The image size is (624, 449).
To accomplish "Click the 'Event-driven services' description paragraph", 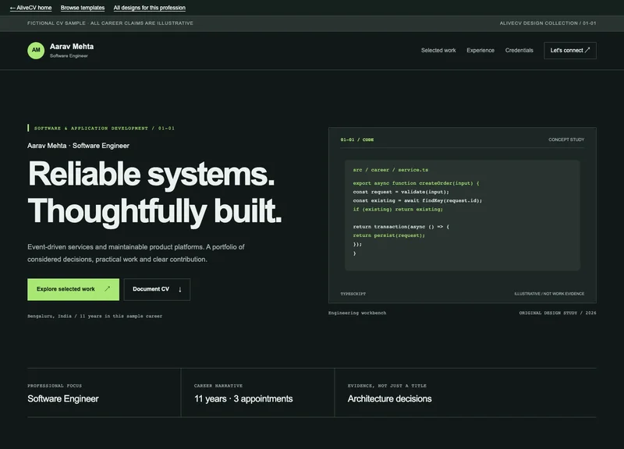I will coord(136,253).
